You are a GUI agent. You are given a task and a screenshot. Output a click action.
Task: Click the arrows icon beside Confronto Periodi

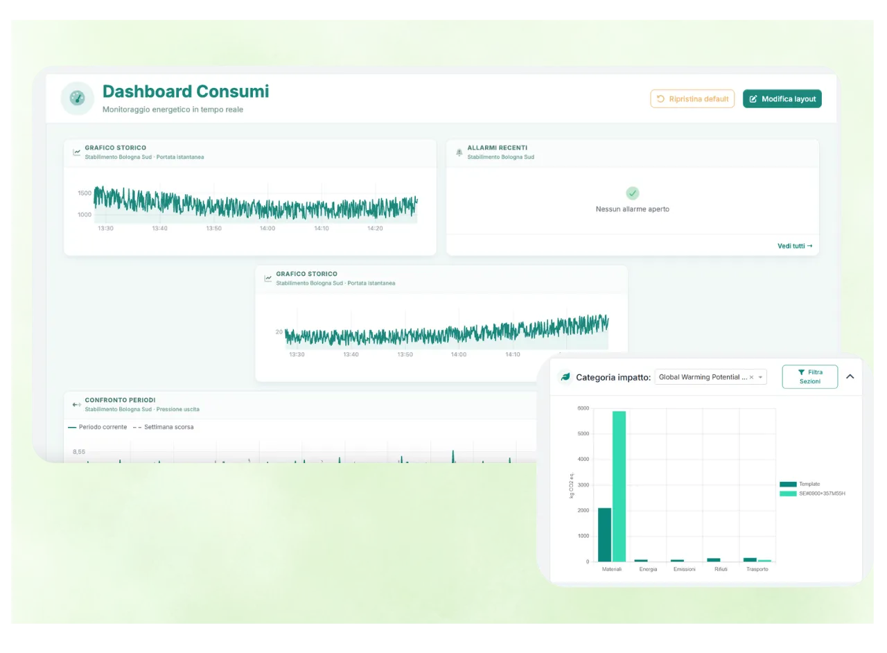click(x=76, y=404)
